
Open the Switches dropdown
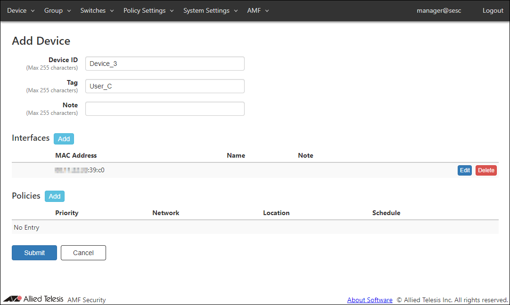pyautogui.click(x=97, y=10)
